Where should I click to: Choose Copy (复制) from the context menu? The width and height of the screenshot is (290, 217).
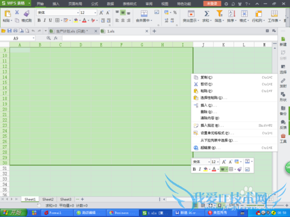234,78
